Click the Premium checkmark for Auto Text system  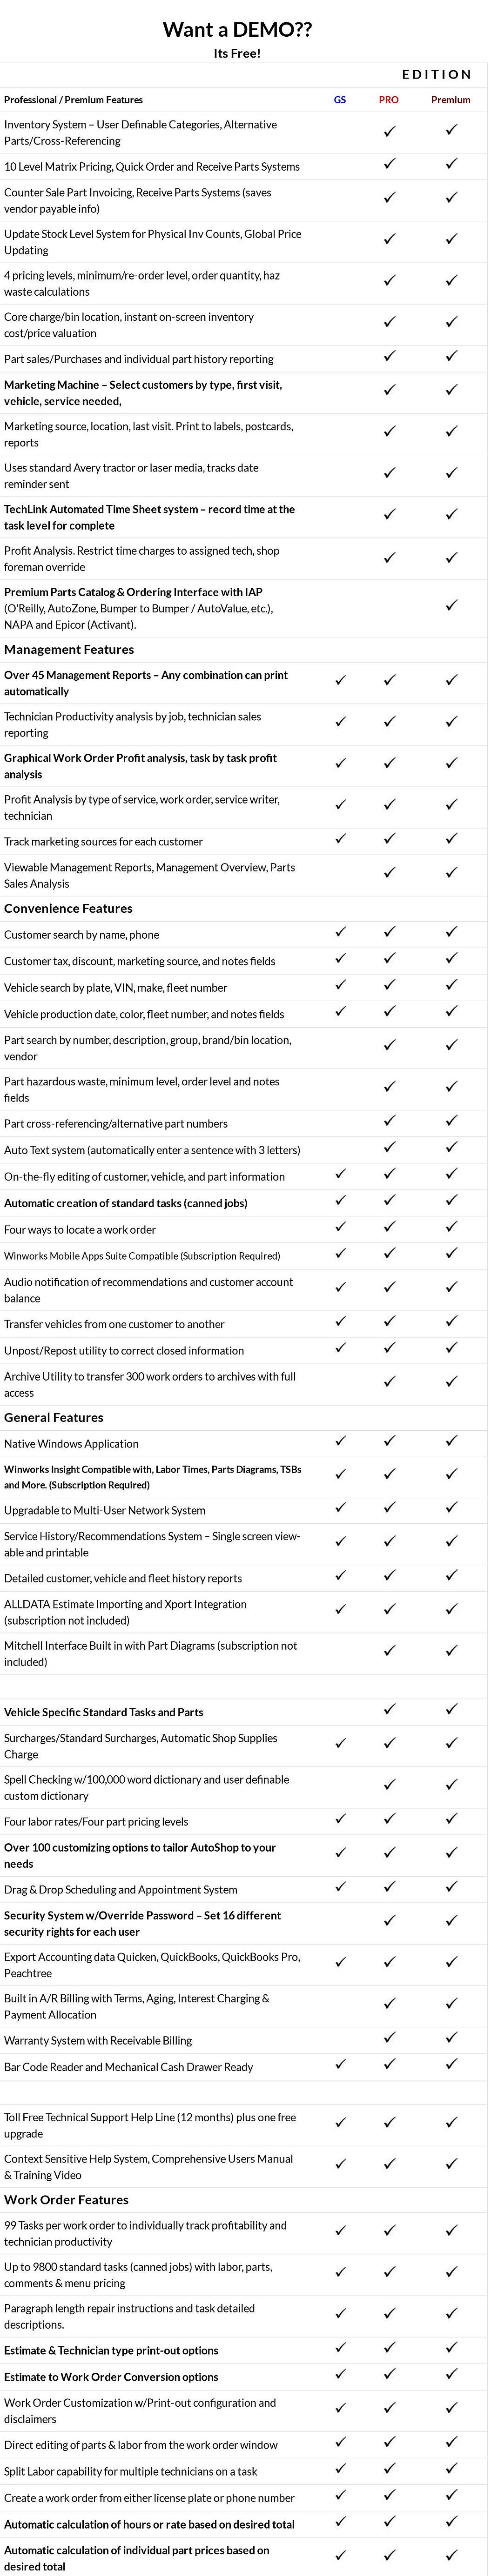pyautogui.click(x=451, y=1147)
